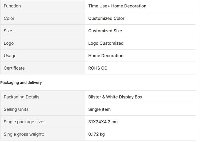This screenshot has width=200, height=142.
Task: Select the 'Customized Size' value
Action: tap(105, 31)
